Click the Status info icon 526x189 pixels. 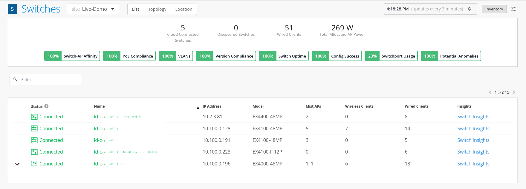[x=46, y=106]
